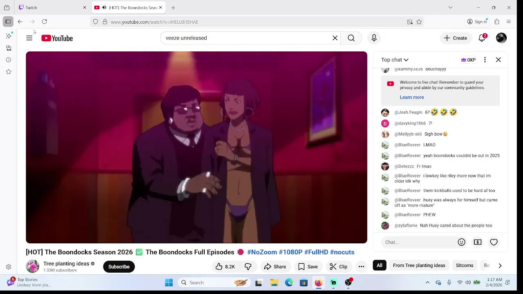The height and width of the screenshot is (294, 523).
Task: Toggle the browser sidebar
Action: pos(8,22)
